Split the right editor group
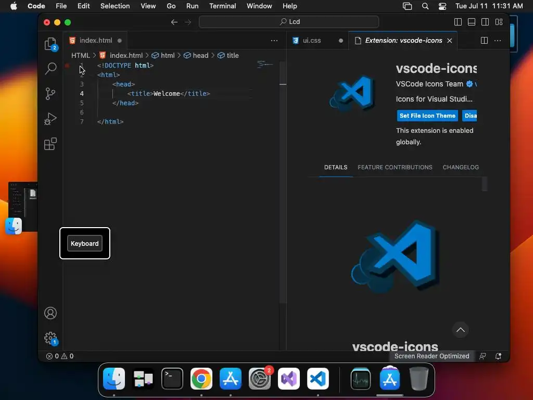The height and width of the screenshot is (400, 533). tap(485, 41)
